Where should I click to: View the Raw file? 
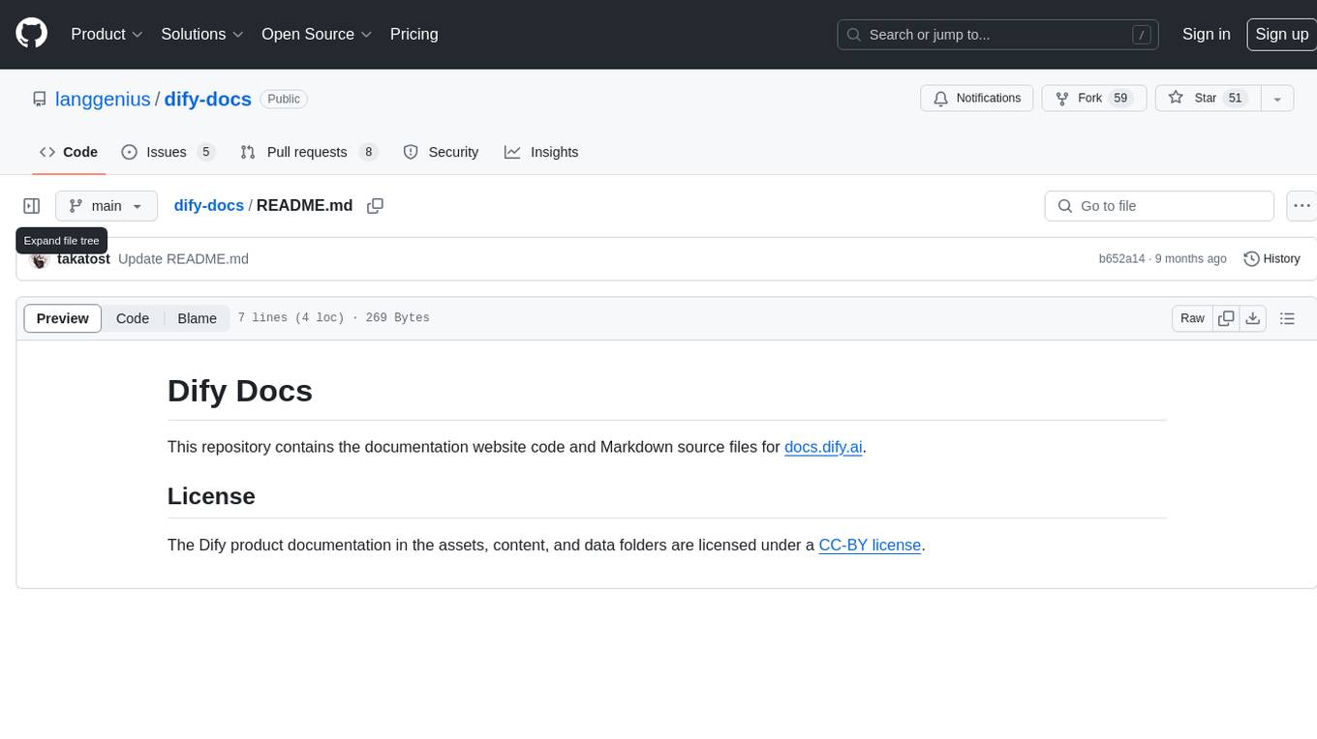click(x=1192, y=318)
